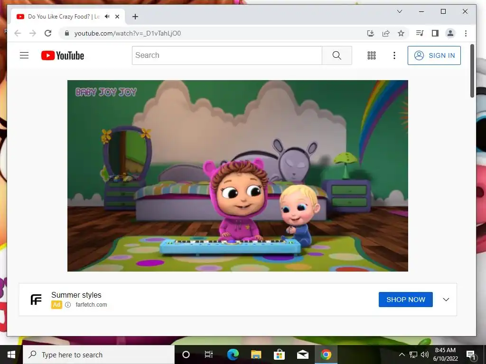Click the page vertical scrollbar thumb
The width and height of the screenshot is (486, 364).
coord(472,71)
